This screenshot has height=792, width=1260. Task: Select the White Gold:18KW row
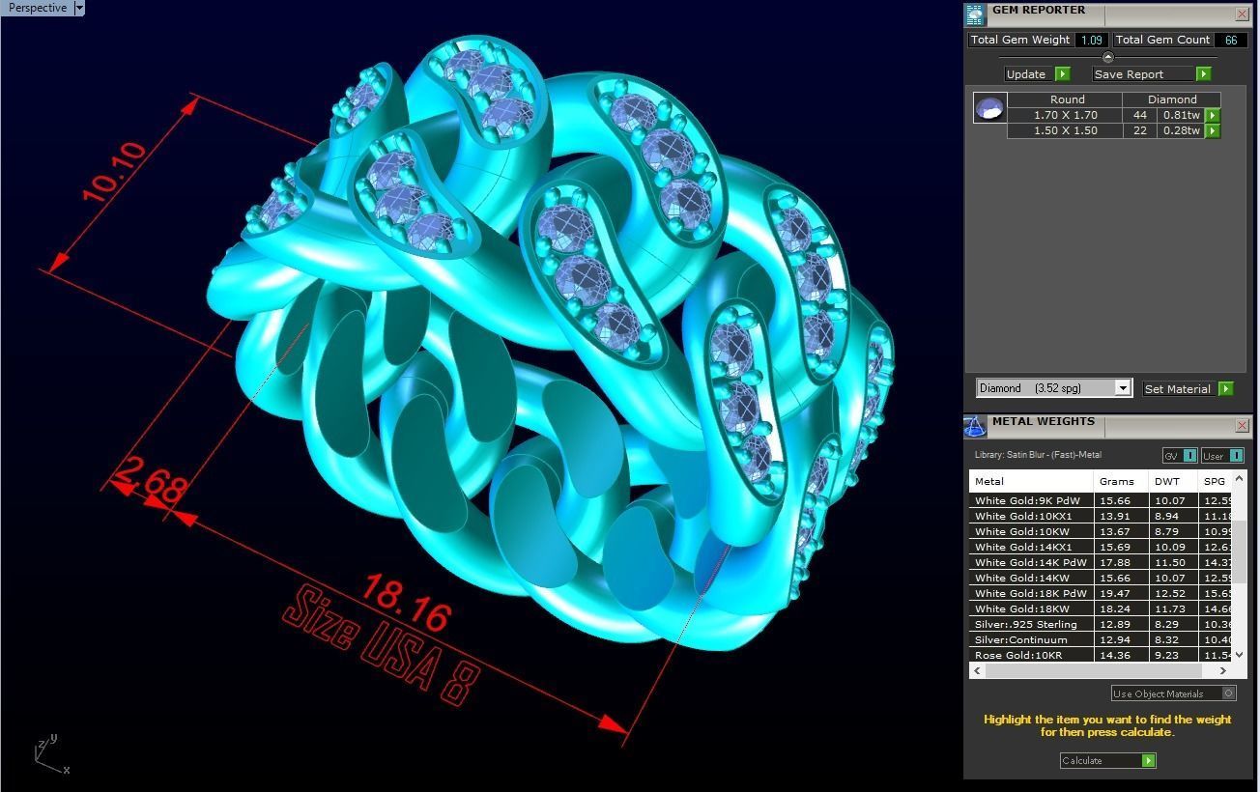pyautogui.click(x=1101, y=608)
